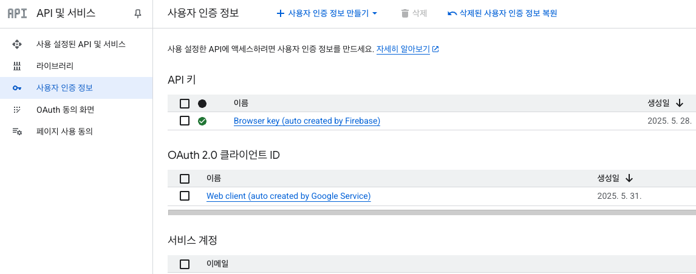Open the Web client (auto created by Google Service) link
The width and height of the screenshot is (696, 274).
288,196
